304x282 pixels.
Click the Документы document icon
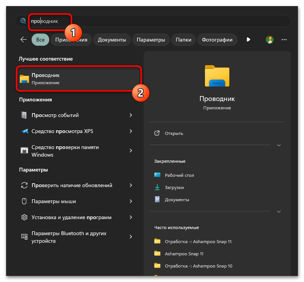pyautogui.click(x=157, y=199)
